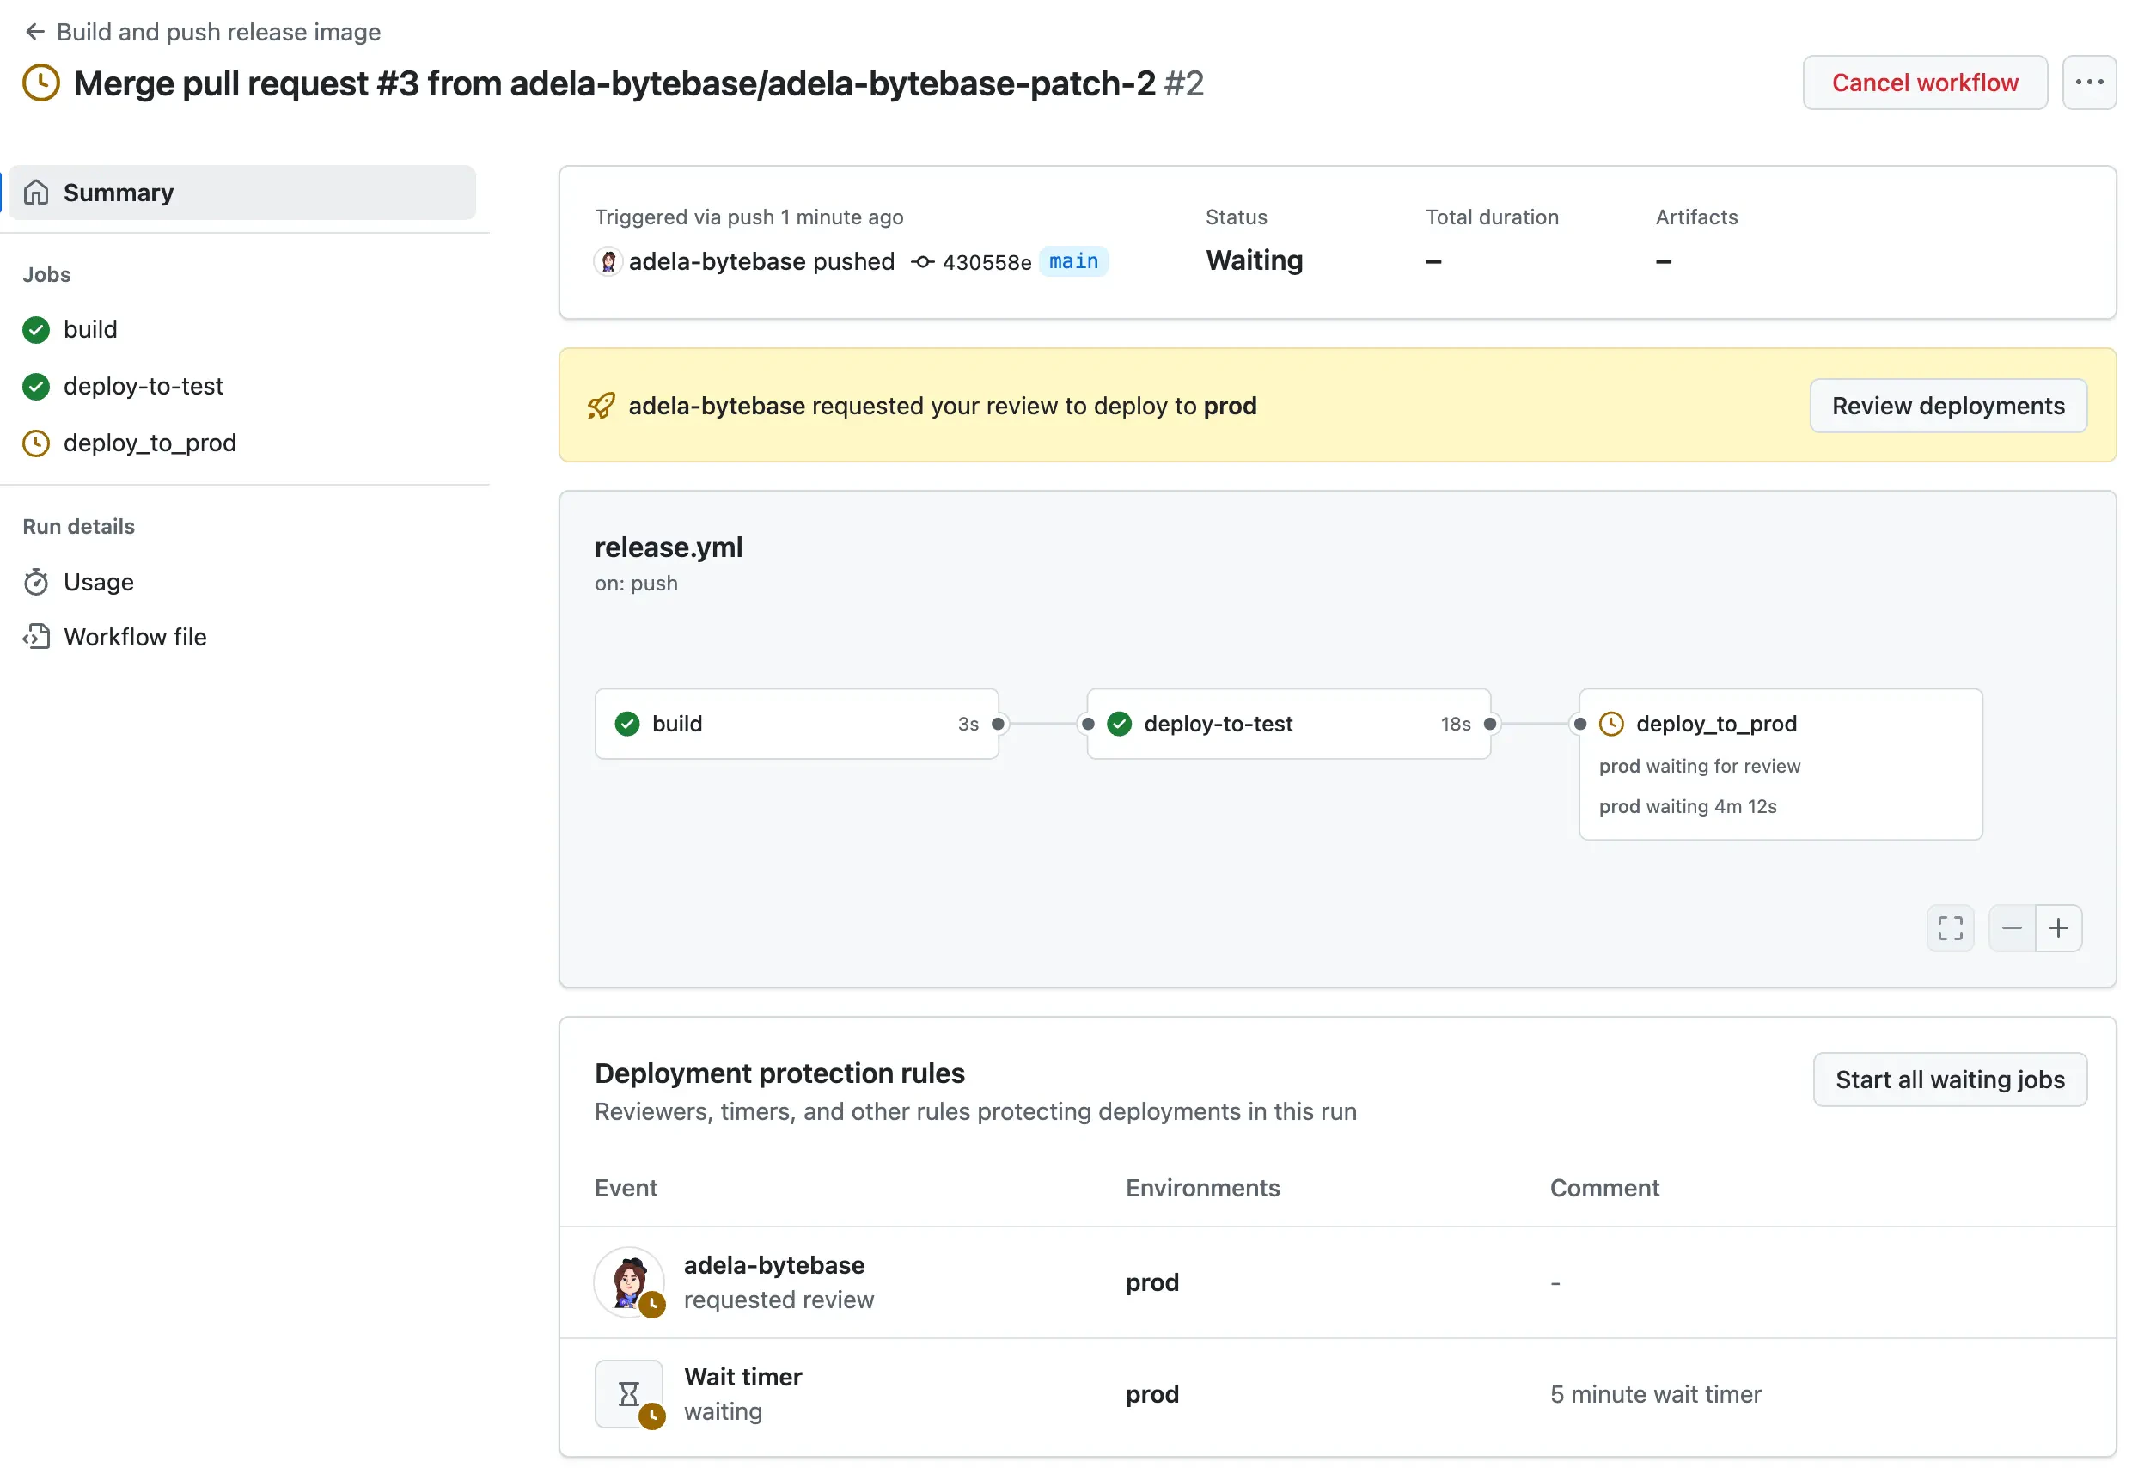Screen dimensions: 2138x1468
Task: Click the Review deployments button
Action: [1946, 406]
